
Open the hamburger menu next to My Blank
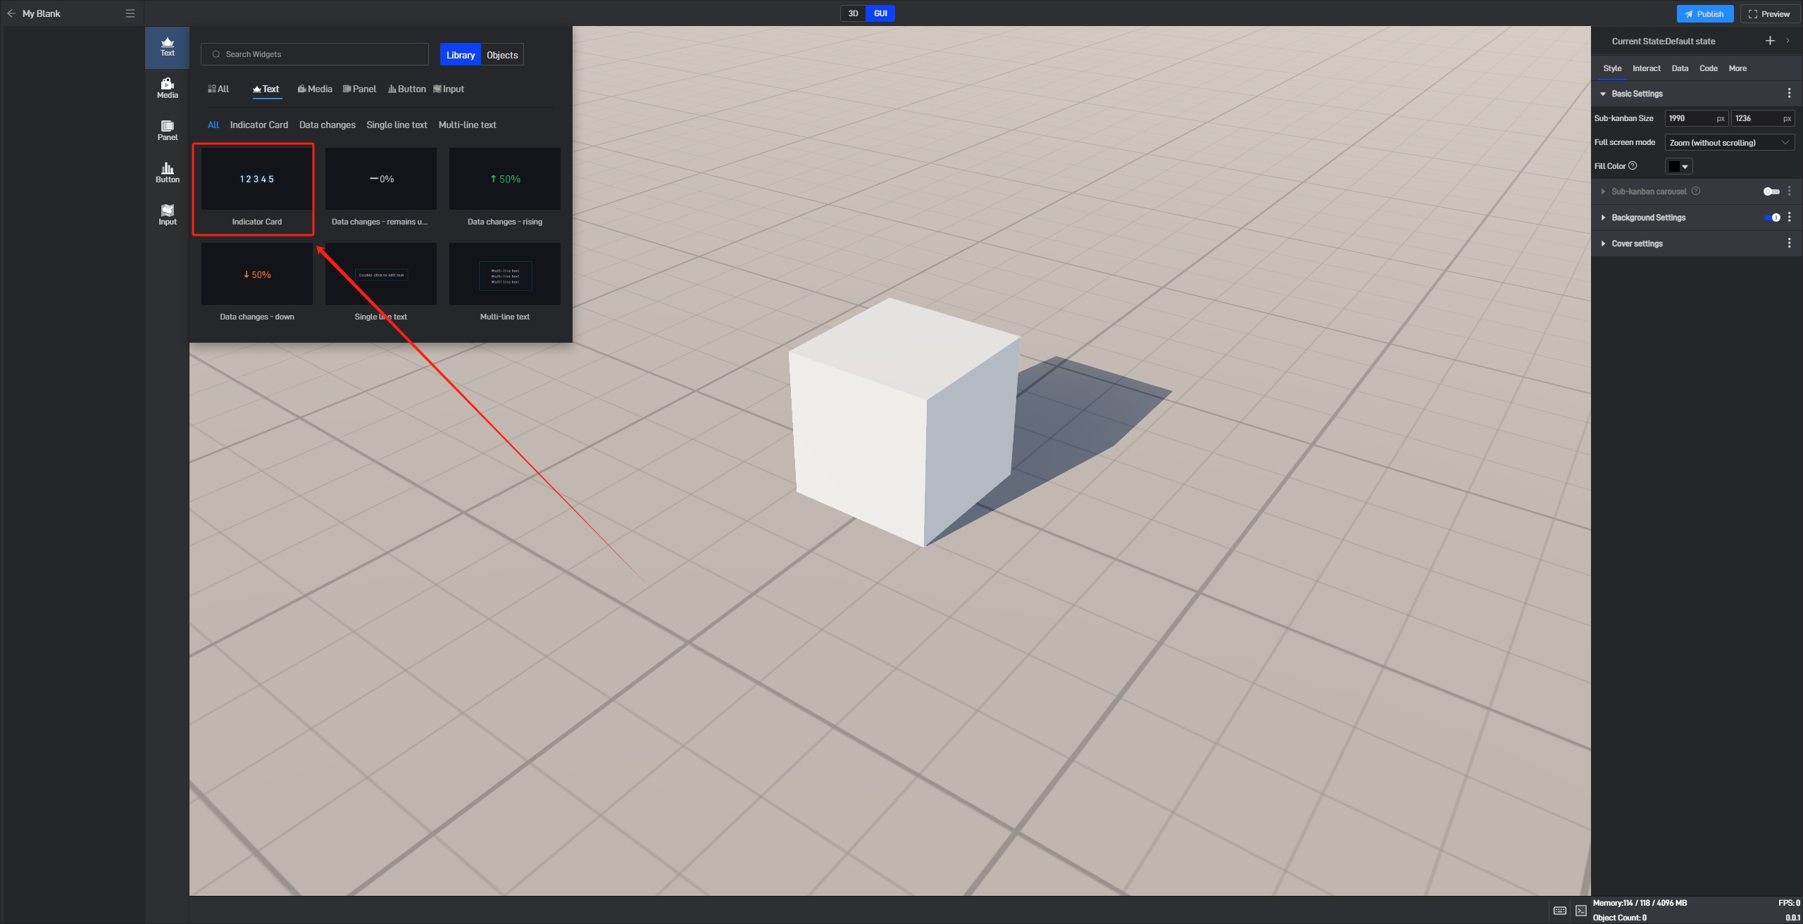(130, 13)
